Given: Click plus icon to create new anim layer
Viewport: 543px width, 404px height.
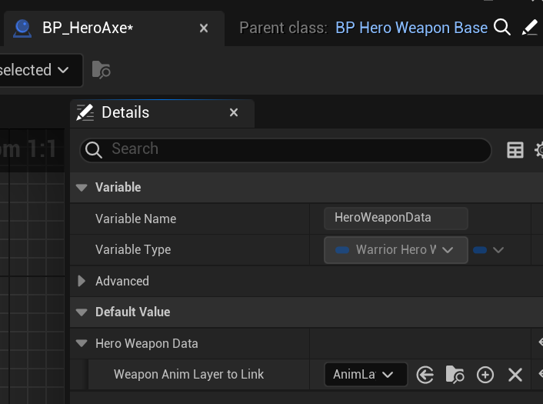Looking at the screenshot, I should pos(485,375).
